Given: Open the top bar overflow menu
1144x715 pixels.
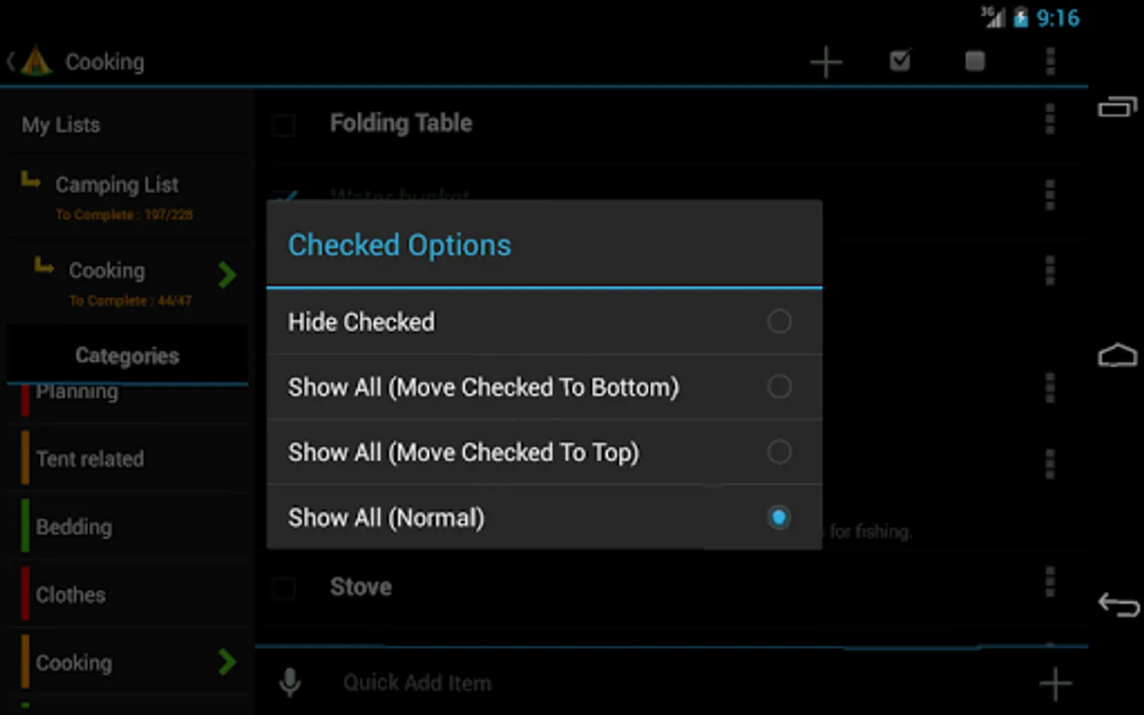Looking at the screenshot, I should coord(1050,61).
